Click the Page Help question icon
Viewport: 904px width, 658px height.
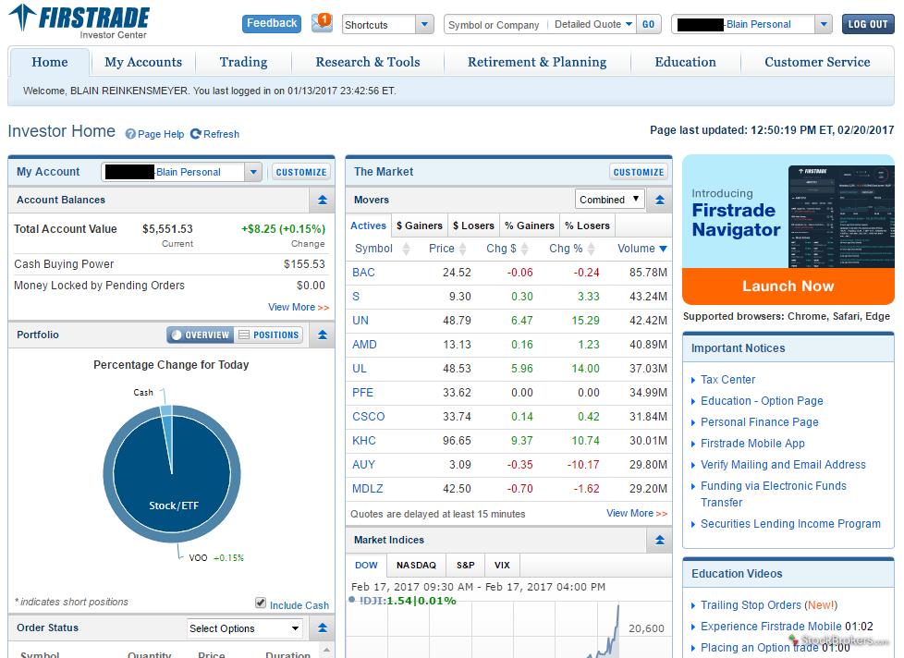[131, 134]
